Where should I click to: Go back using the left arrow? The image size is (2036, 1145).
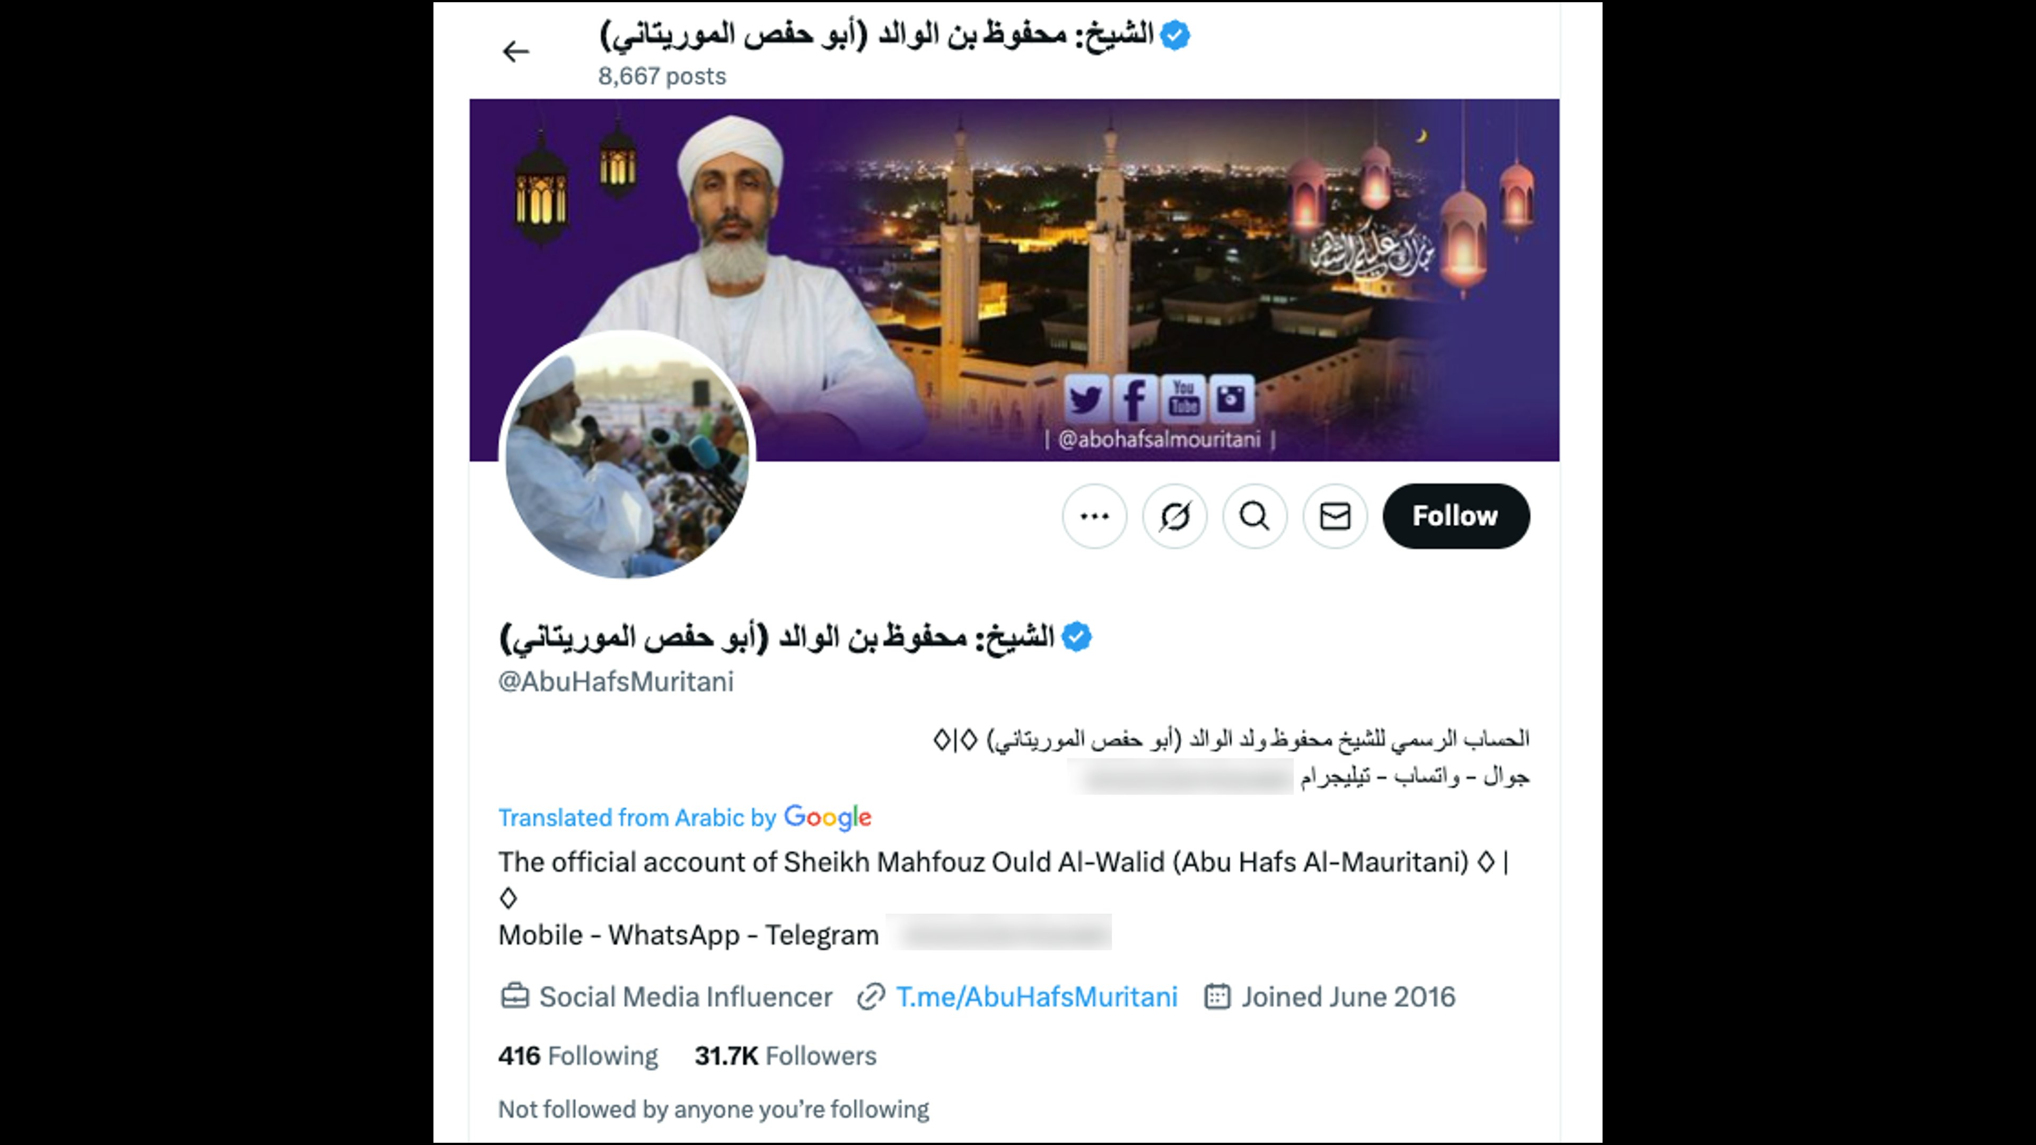pyautogui.click(x=515, y=52)
